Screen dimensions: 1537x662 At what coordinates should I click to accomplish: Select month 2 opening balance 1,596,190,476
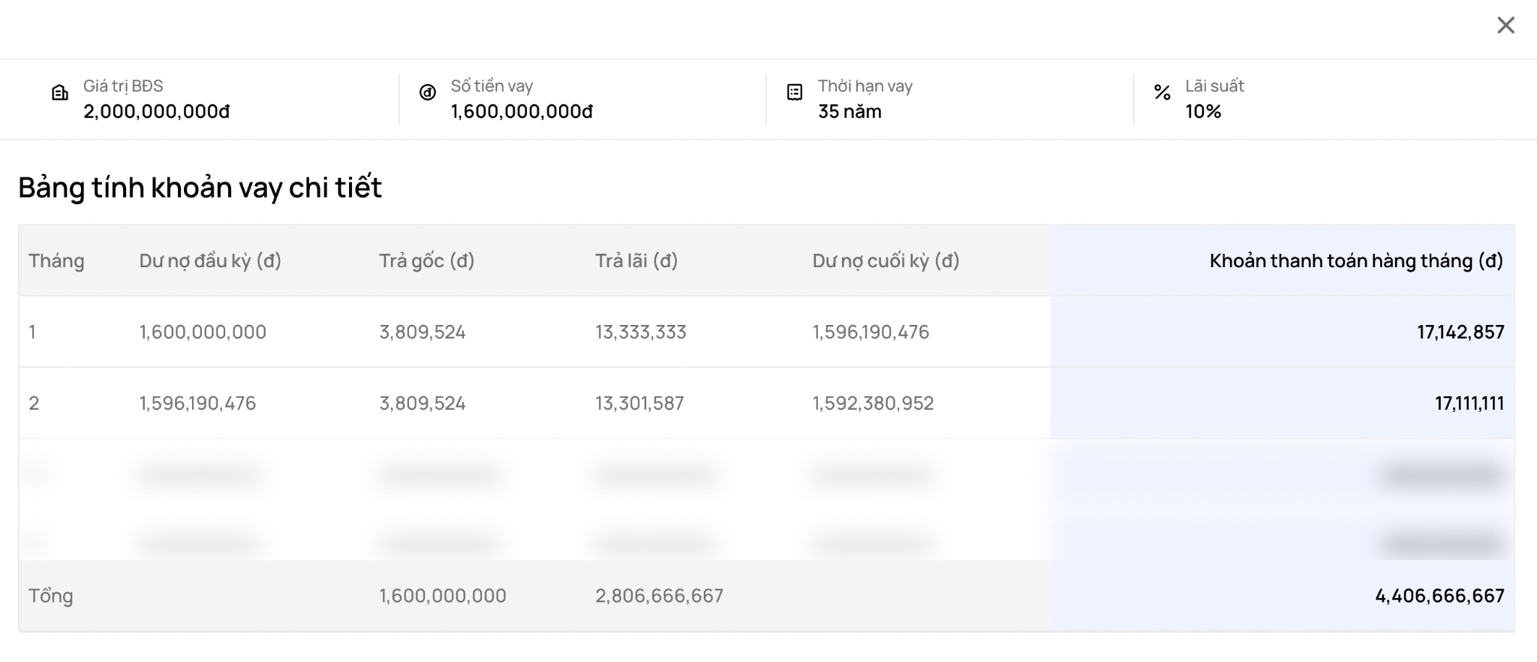click(197, 403)
